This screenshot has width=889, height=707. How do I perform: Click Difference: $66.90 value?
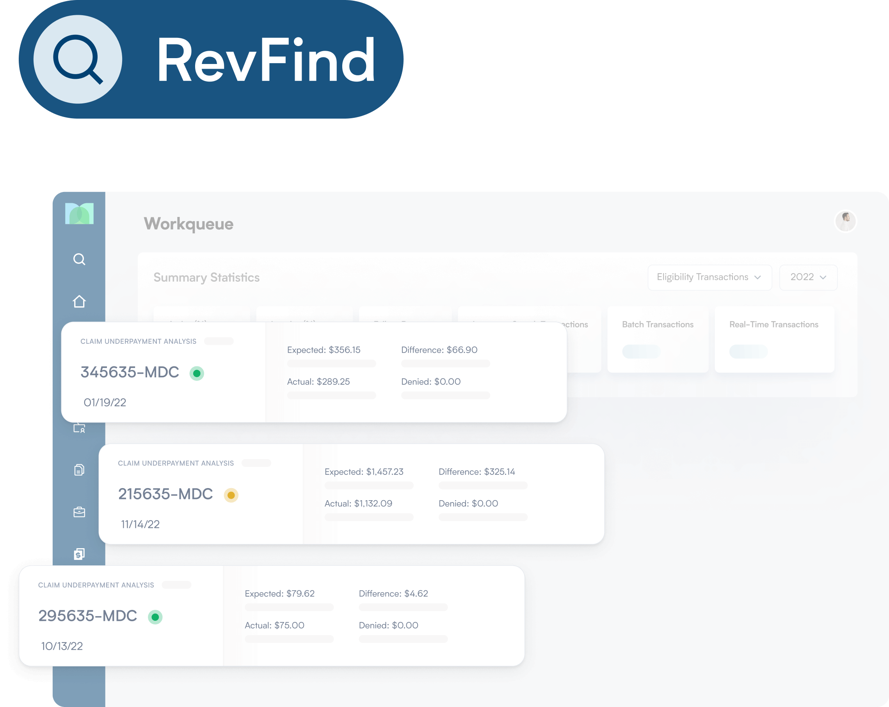(x=439, y=350)
